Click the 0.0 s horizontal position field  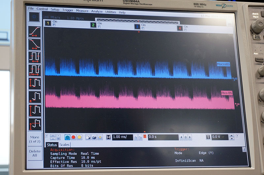(163, 137)
